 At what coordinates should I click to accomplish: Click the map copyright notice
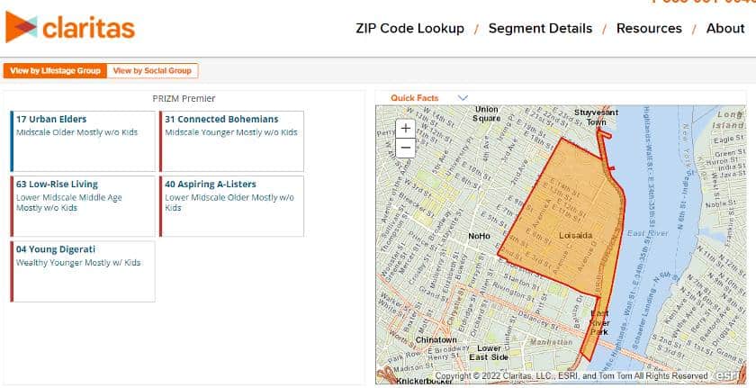[571, 376]
